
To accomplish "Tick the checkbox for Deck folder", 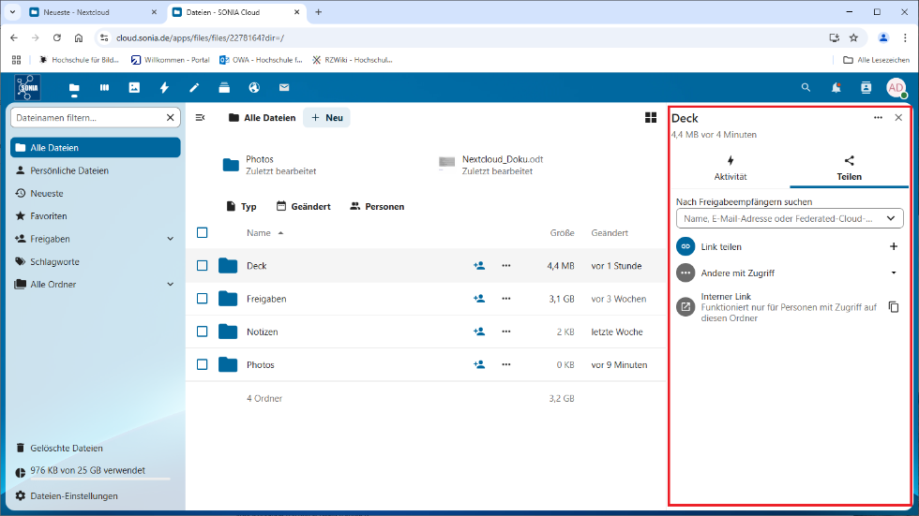I will tap(203, 266).
